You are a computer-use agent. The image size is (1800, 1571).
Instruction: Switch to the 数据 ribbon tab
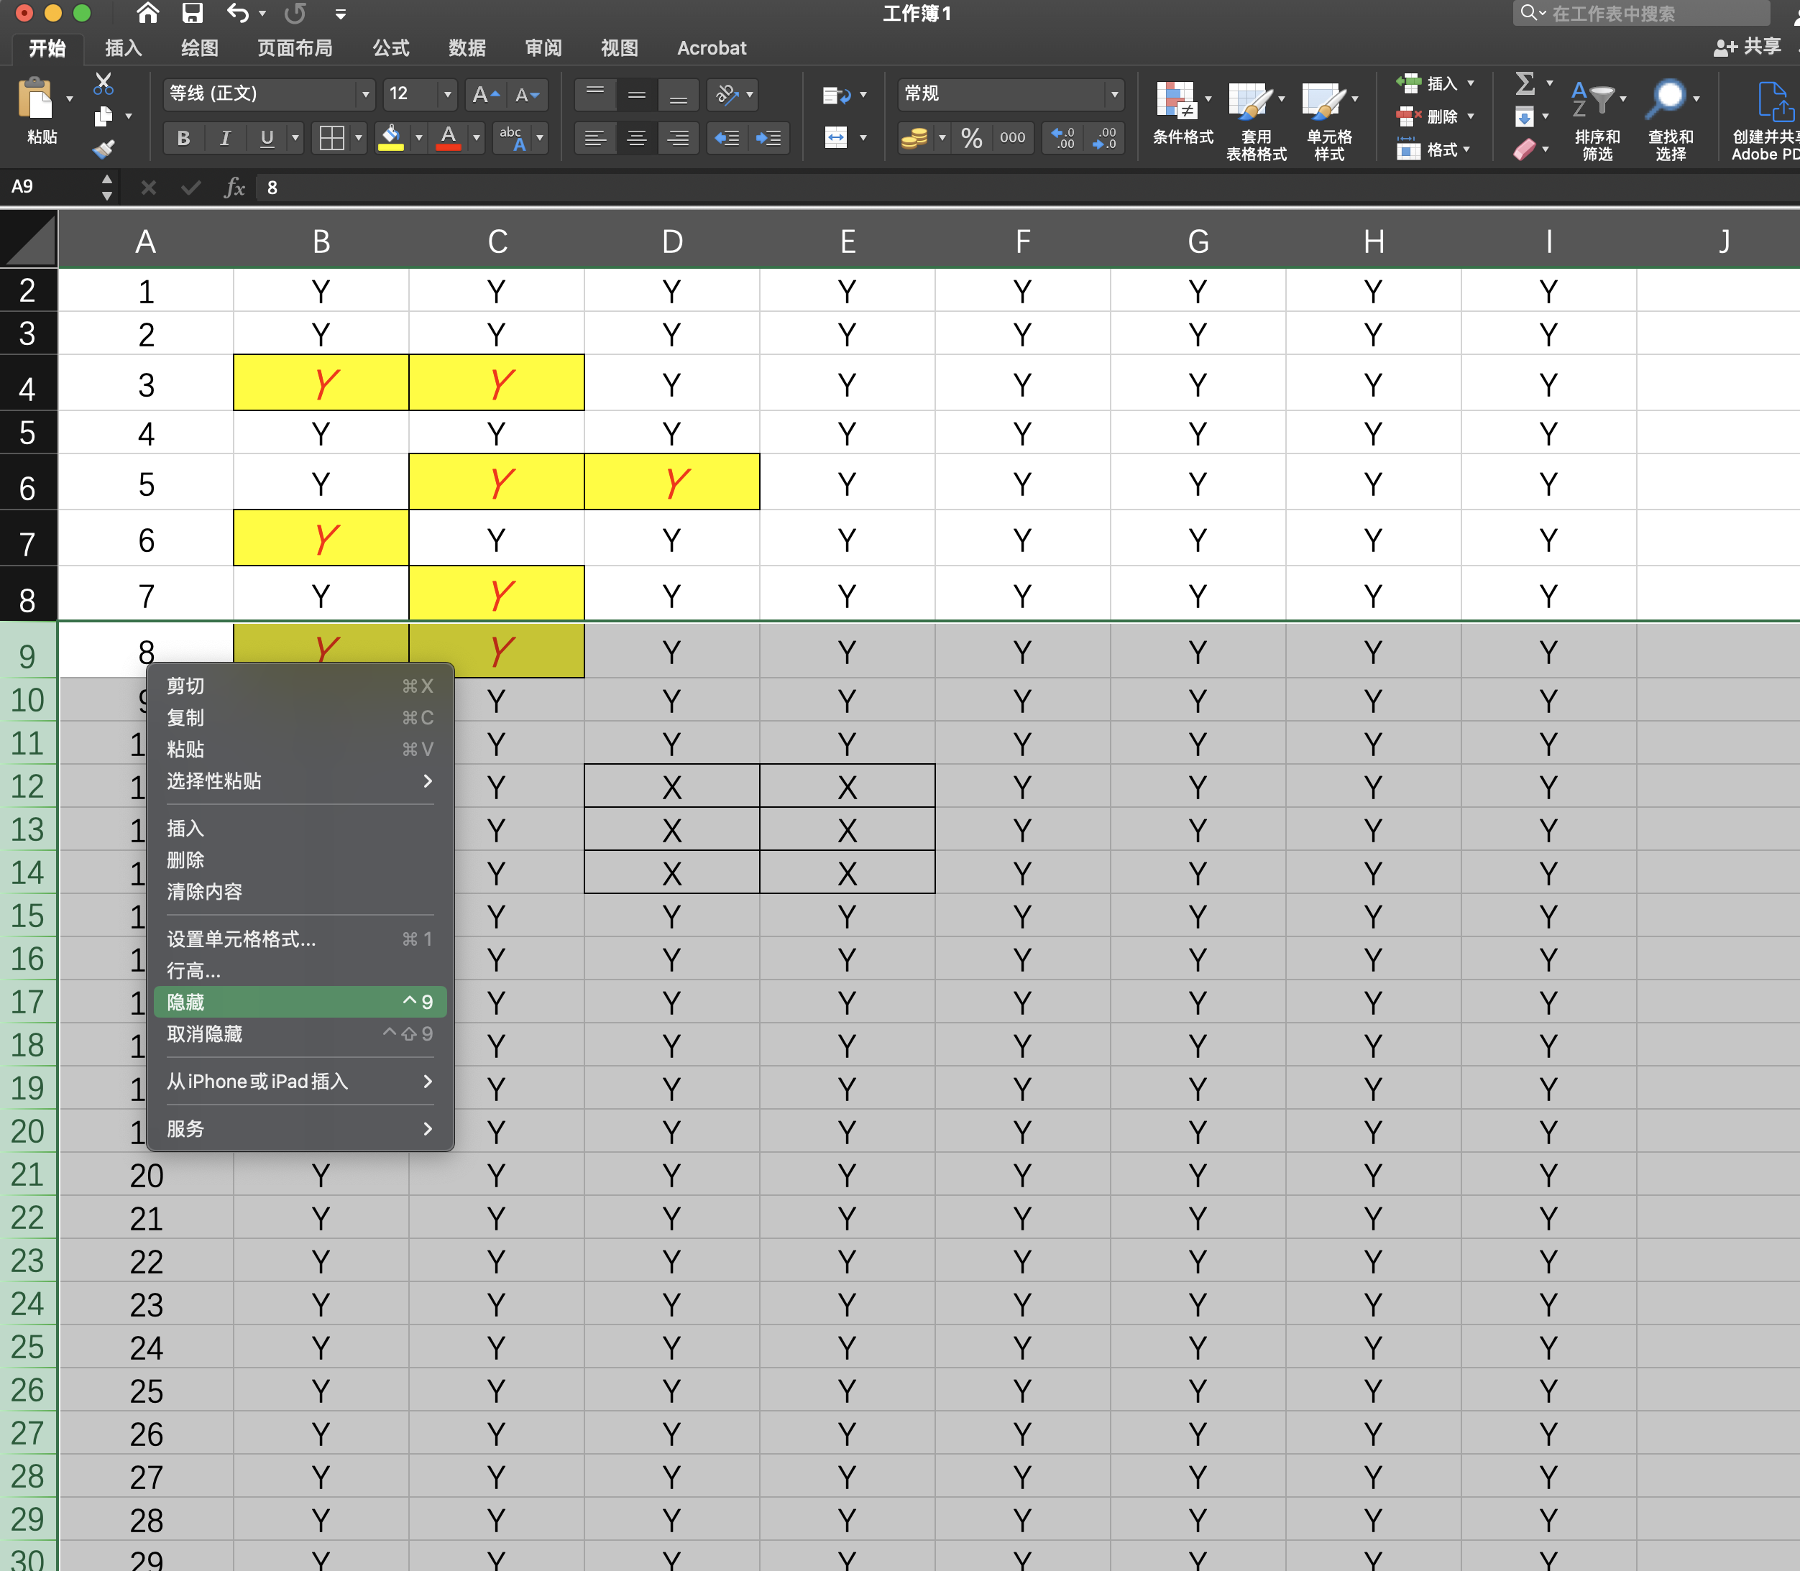point(466,48)
